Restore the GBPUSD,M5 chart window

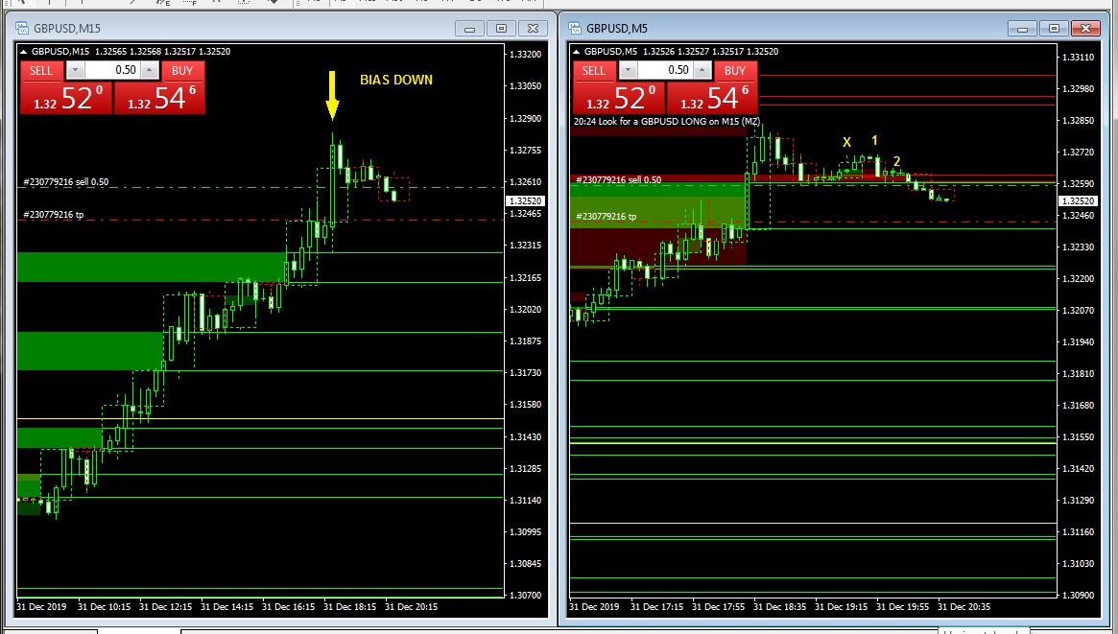[x=1054, y=29]
